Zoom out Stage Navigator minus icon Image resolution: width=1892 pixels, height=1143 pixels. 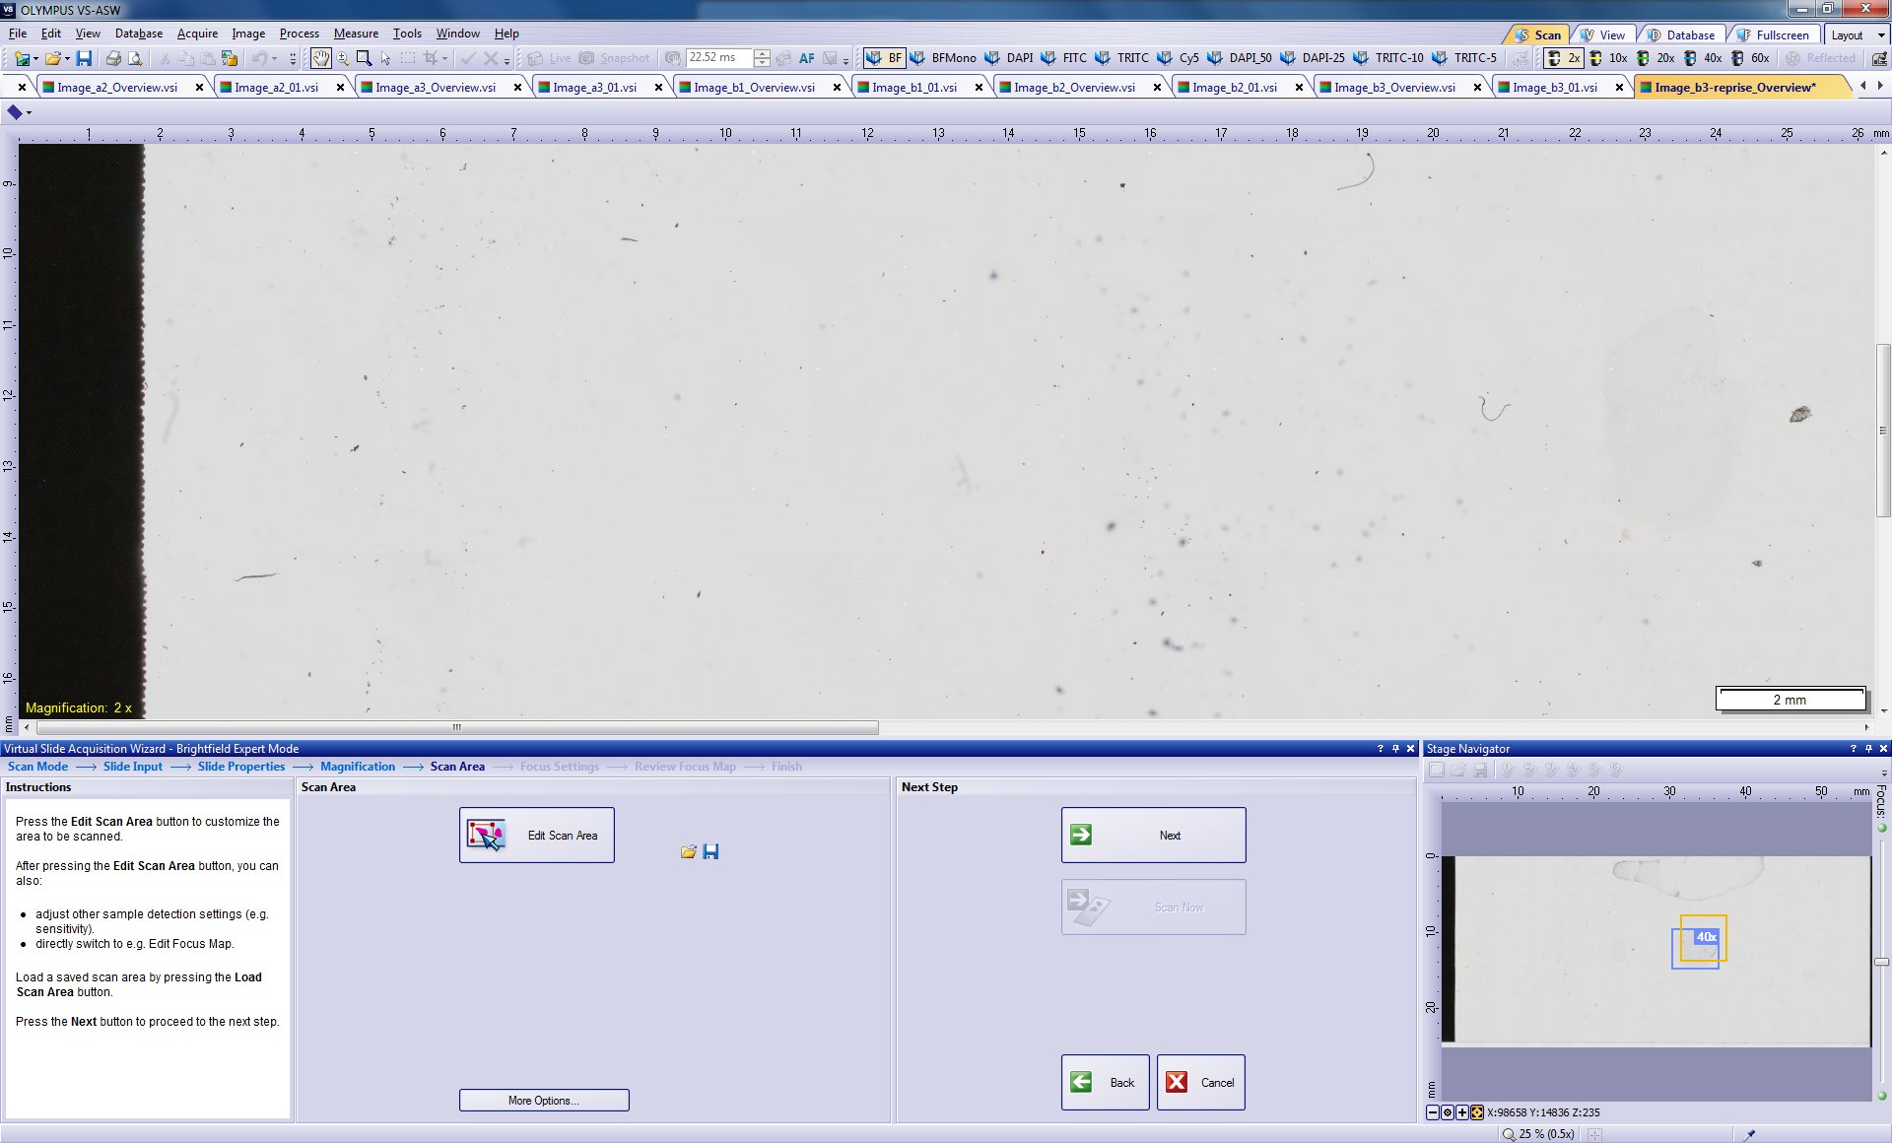click(1433, 1112)
